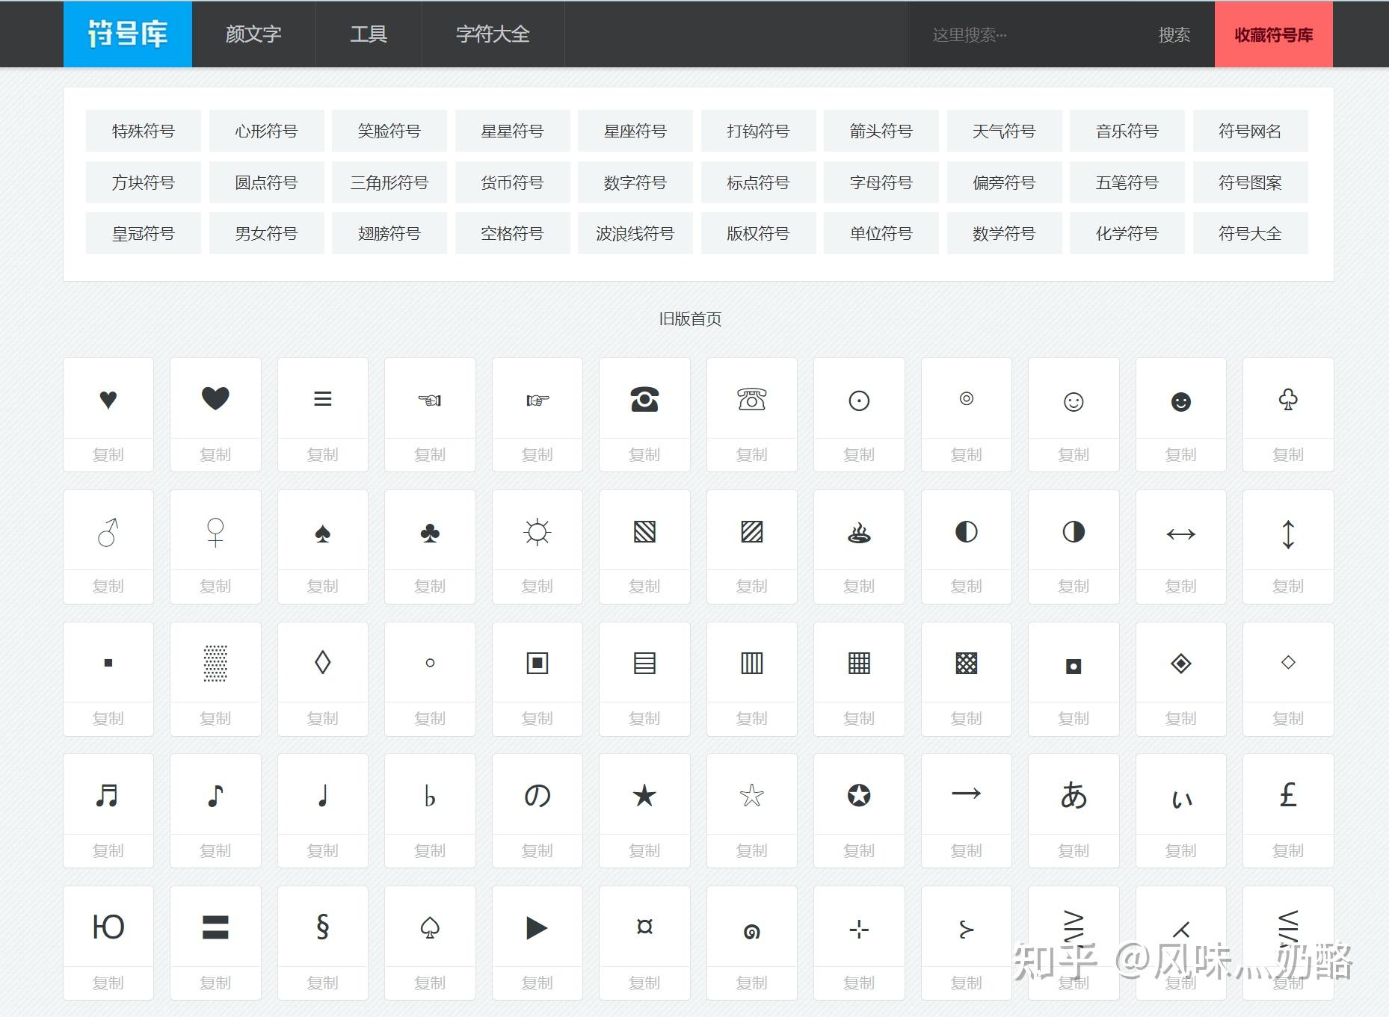Focus the 这里搜索 search input

coord(1023,34)
